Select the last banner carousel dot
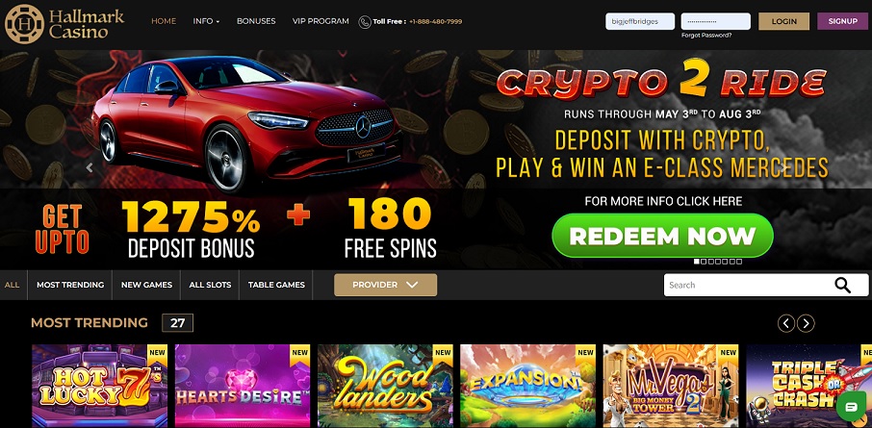This screenshot has height=428, width=872. 739,262
